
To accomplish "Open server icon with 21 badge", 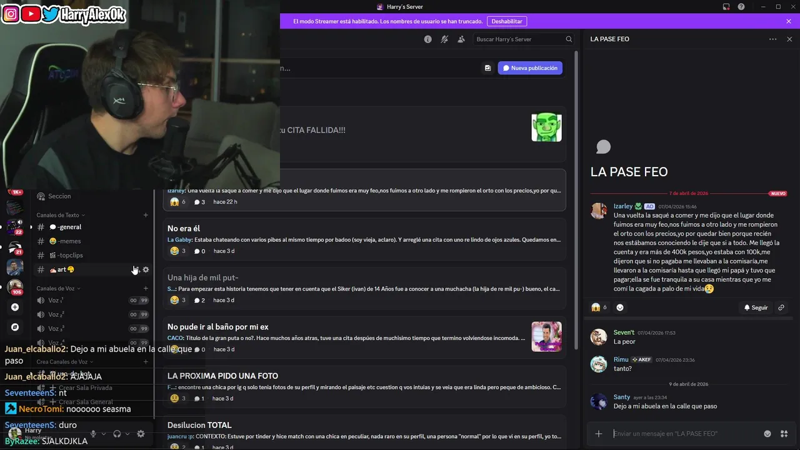I will tap(15, 246).
